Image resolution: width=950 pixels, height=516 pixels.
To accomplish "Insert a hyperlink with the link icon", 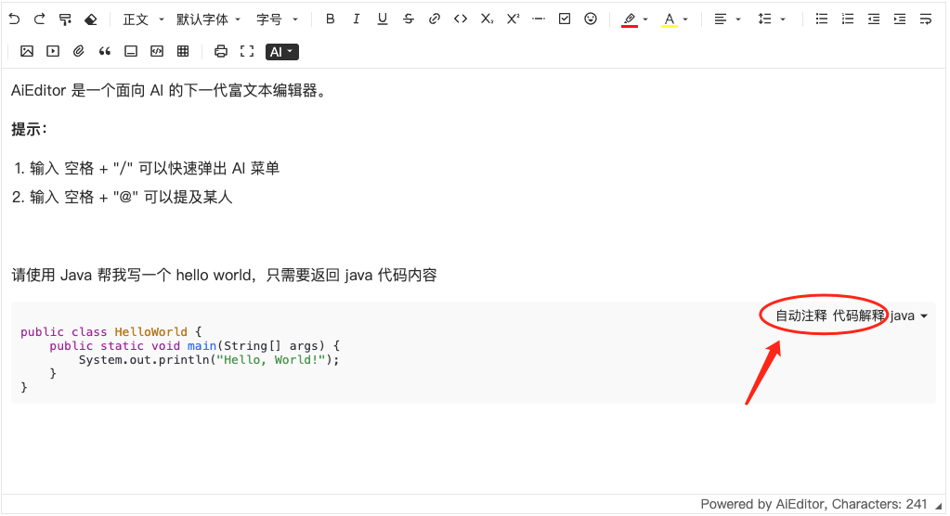I will coord(435,19).
